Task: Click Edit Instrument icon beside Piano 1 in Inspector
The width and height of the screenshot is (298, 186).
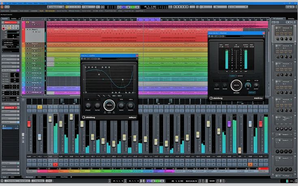Action: point(18,22)
